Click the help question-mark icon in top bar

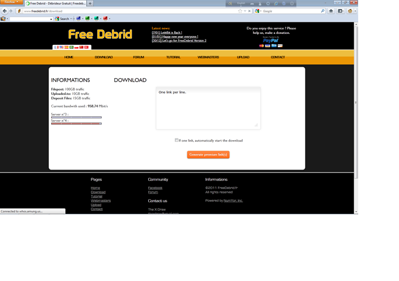[x=284, y=3]
